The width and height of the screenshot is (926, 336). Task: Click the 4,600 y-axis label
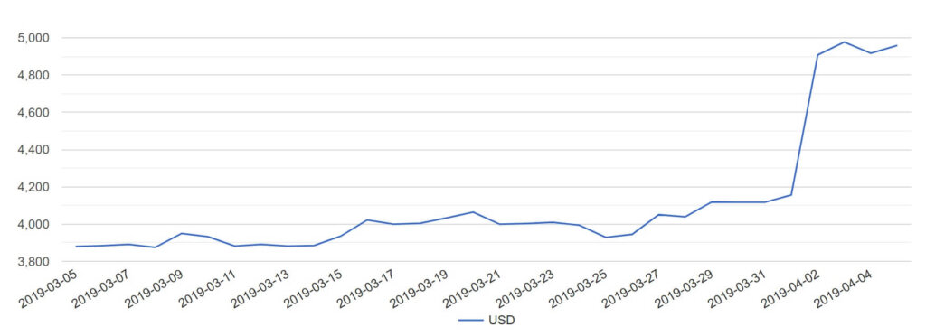coord(35,112)
